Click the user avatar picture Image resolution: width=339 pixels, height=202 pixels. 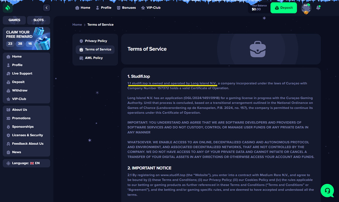click(x=306, y=8)
